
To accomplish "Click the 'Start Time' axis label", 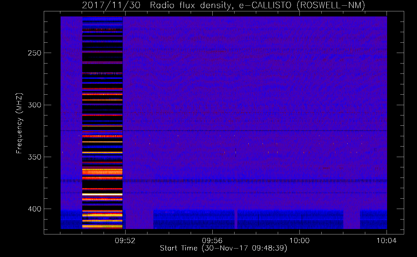I will coord(223,248).
